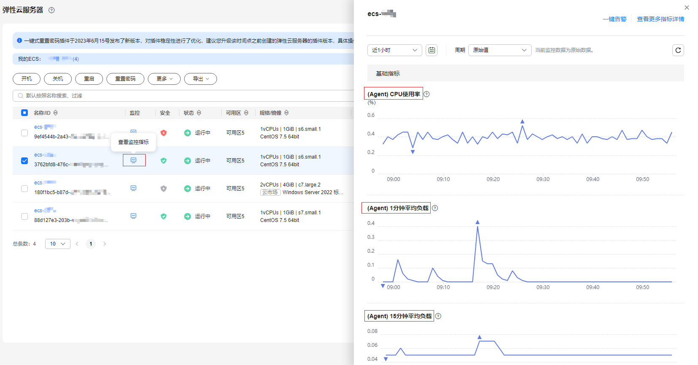
Task: Click 2vCPUs | 4GiB | c7.large.2 spec text
Action: click(291, 185)
